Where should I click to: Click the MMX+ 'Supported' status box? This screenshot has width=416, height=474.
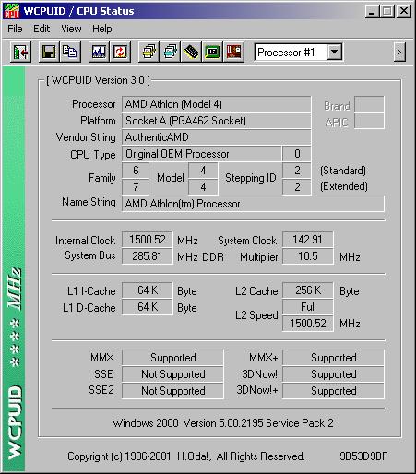pos(333,358)
